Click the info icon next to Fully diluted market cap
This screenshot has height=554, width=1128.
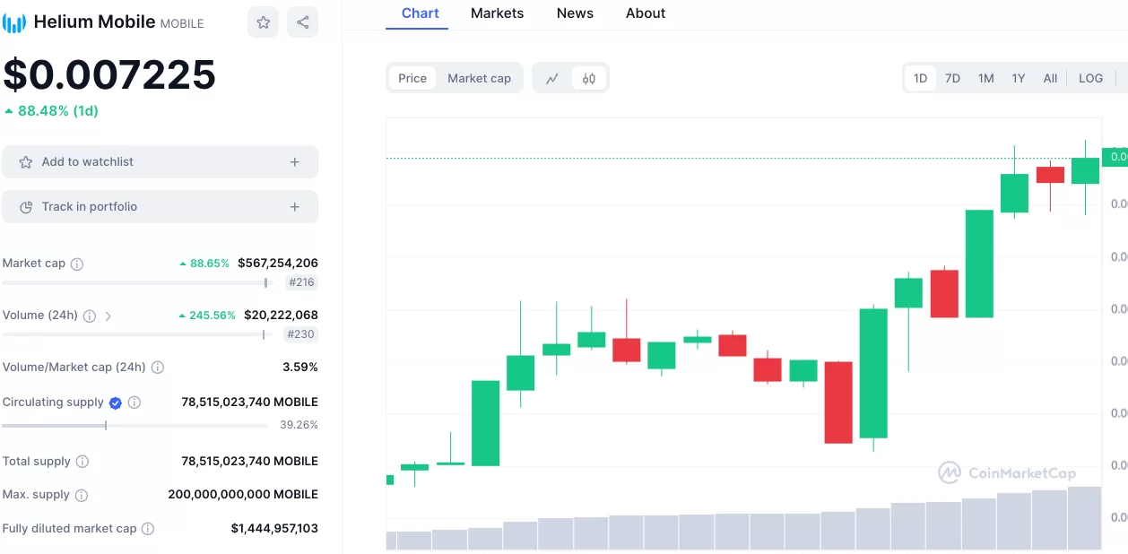tap(149, 529)
